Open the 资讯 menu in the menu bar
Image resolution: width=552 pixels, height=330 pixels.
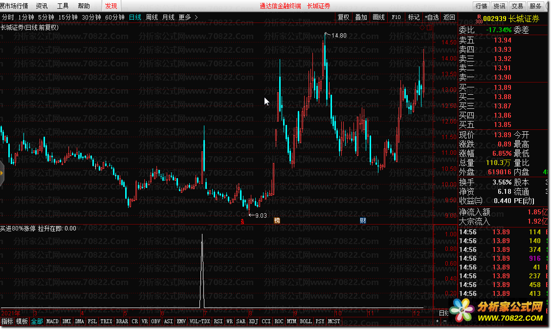pyautogui.click(x=42, y=6)
